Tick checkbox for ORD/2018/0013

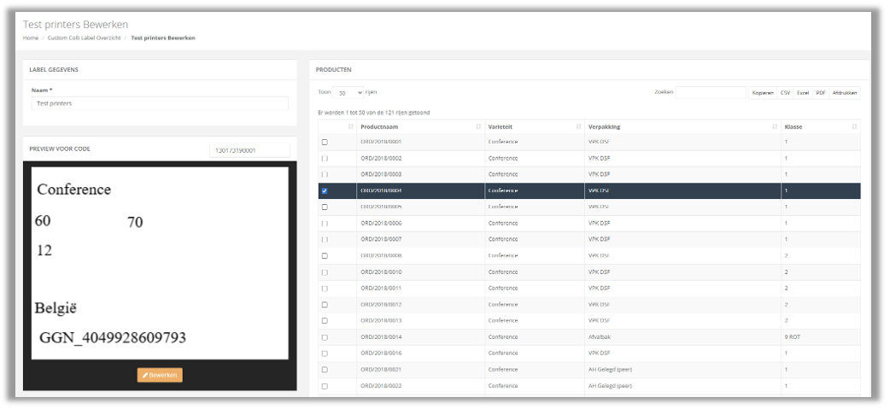point(325,321)
